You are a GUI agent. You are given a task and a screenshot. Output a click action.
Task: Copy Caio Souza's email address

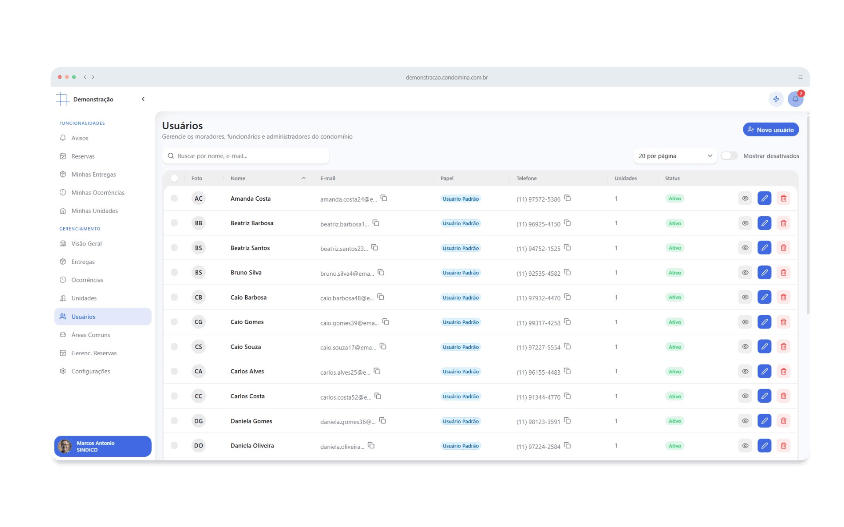[x=383, y=347]
